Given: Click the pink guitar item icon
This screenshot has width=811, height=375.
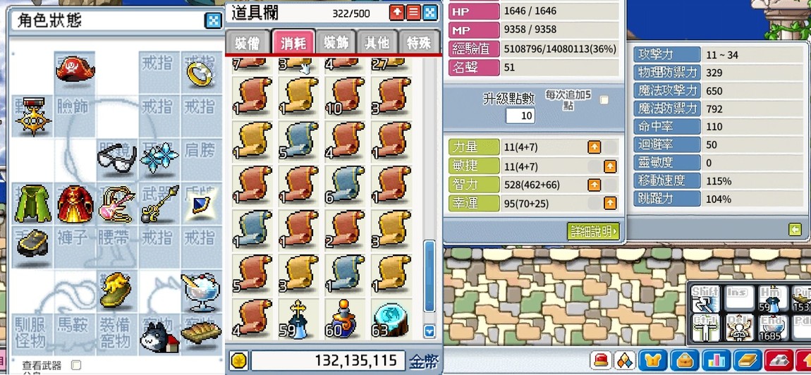Looking at the screenshot, I should [x=116, y=205].
